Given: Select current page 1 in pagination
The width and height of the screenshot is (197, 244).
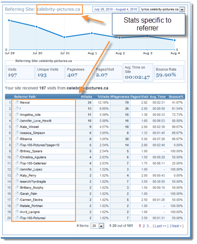Looking at the screenshot, I should 140,226.
